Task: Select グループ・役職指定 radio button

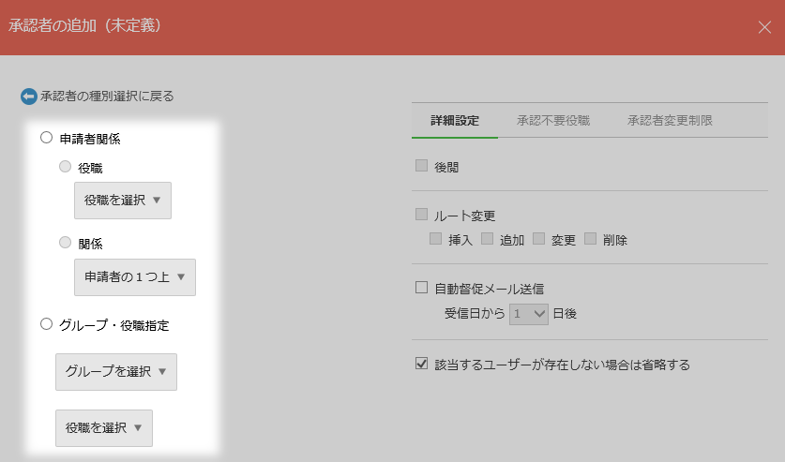Action: tap(46, 324)
